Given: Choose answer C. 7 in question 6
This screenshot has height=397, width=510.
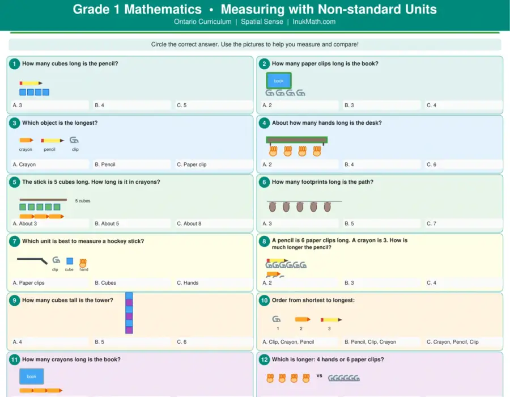Looking at the screenshot, I should tap(464, 223).
